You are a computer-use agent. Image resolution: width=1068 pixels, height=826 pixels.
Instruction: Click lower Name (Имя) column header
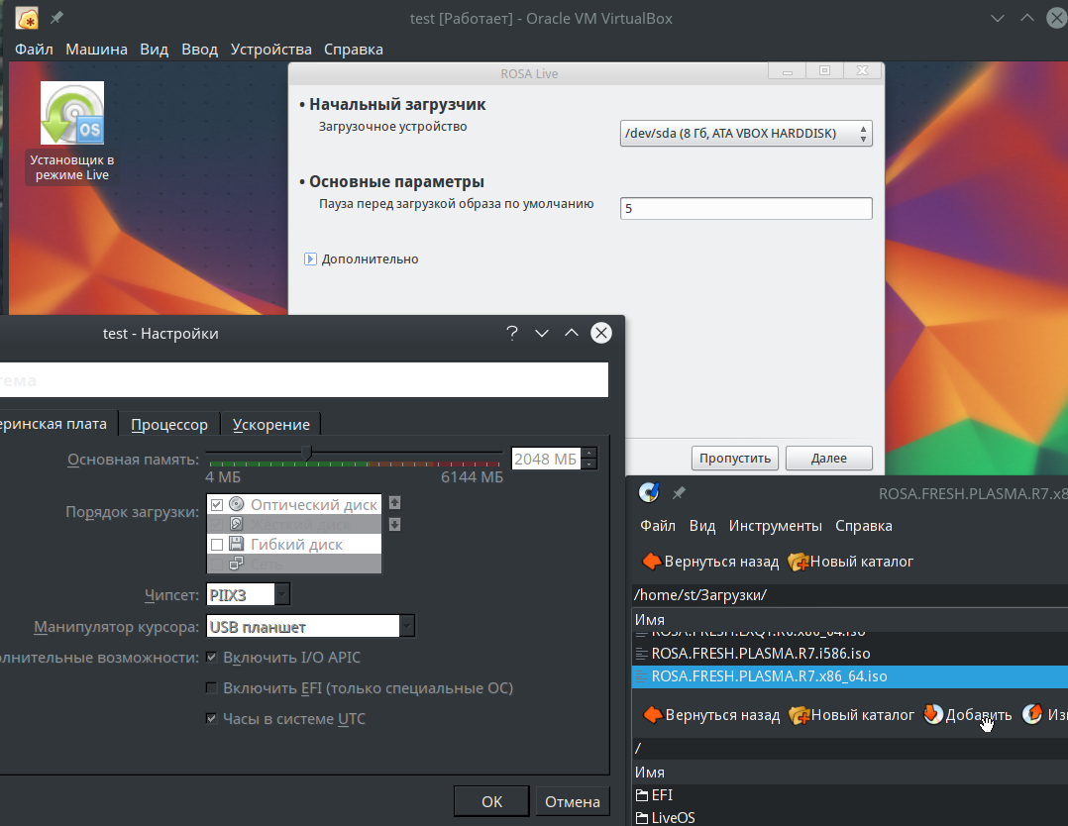coord(849,773)
